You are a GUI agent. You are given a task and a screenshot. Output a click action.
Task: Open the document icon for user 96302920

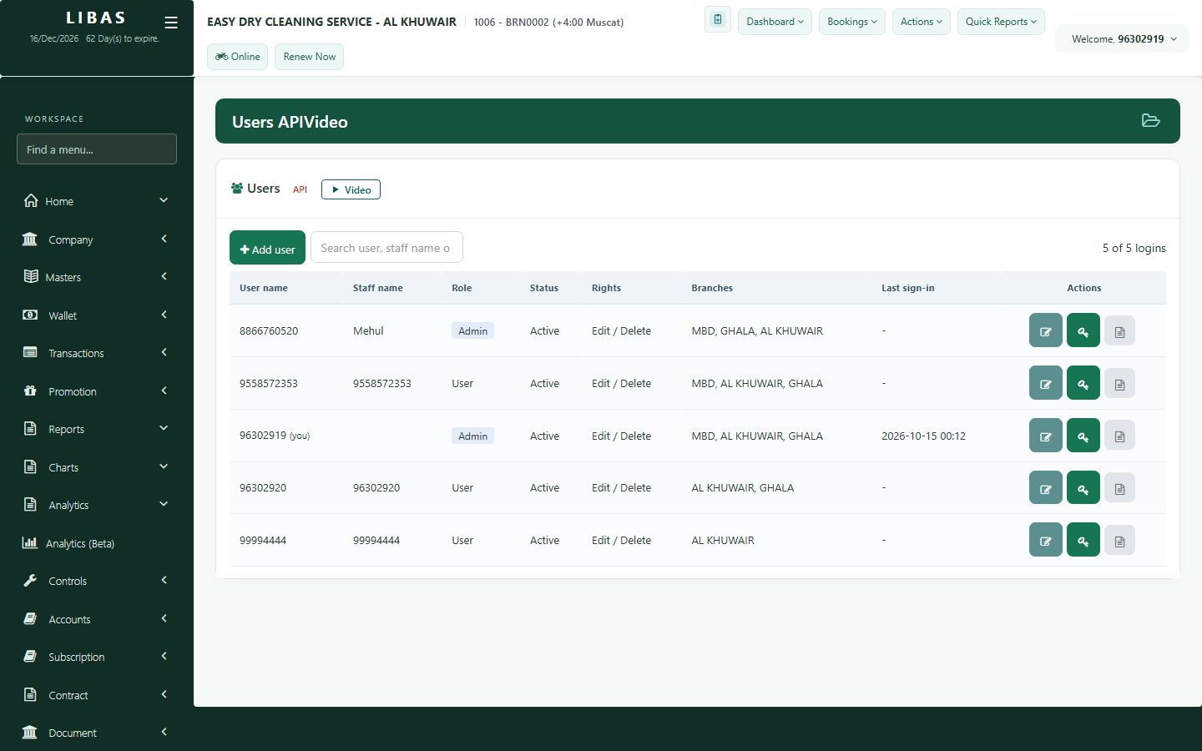(x=1119, y=488)
